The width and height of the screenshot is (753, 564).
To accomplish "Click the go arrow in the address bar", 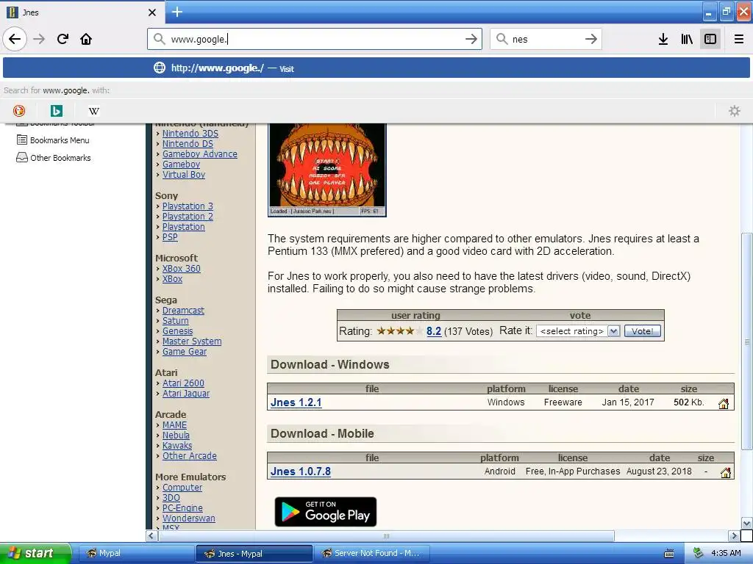I will pos(471,39).
